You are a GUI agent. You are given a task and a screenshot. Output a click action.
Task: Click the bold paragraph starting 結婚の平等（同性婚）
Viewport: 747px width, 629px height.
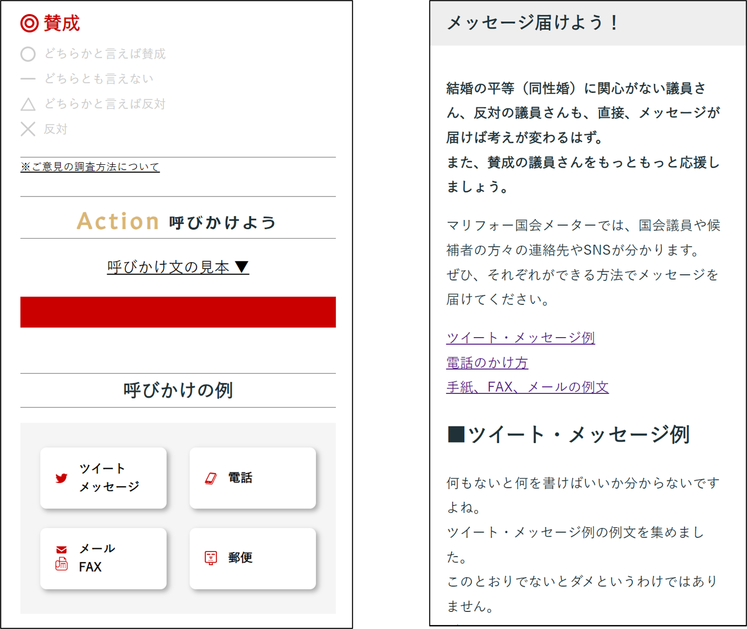pyautogui.click(x=584, y=138)
